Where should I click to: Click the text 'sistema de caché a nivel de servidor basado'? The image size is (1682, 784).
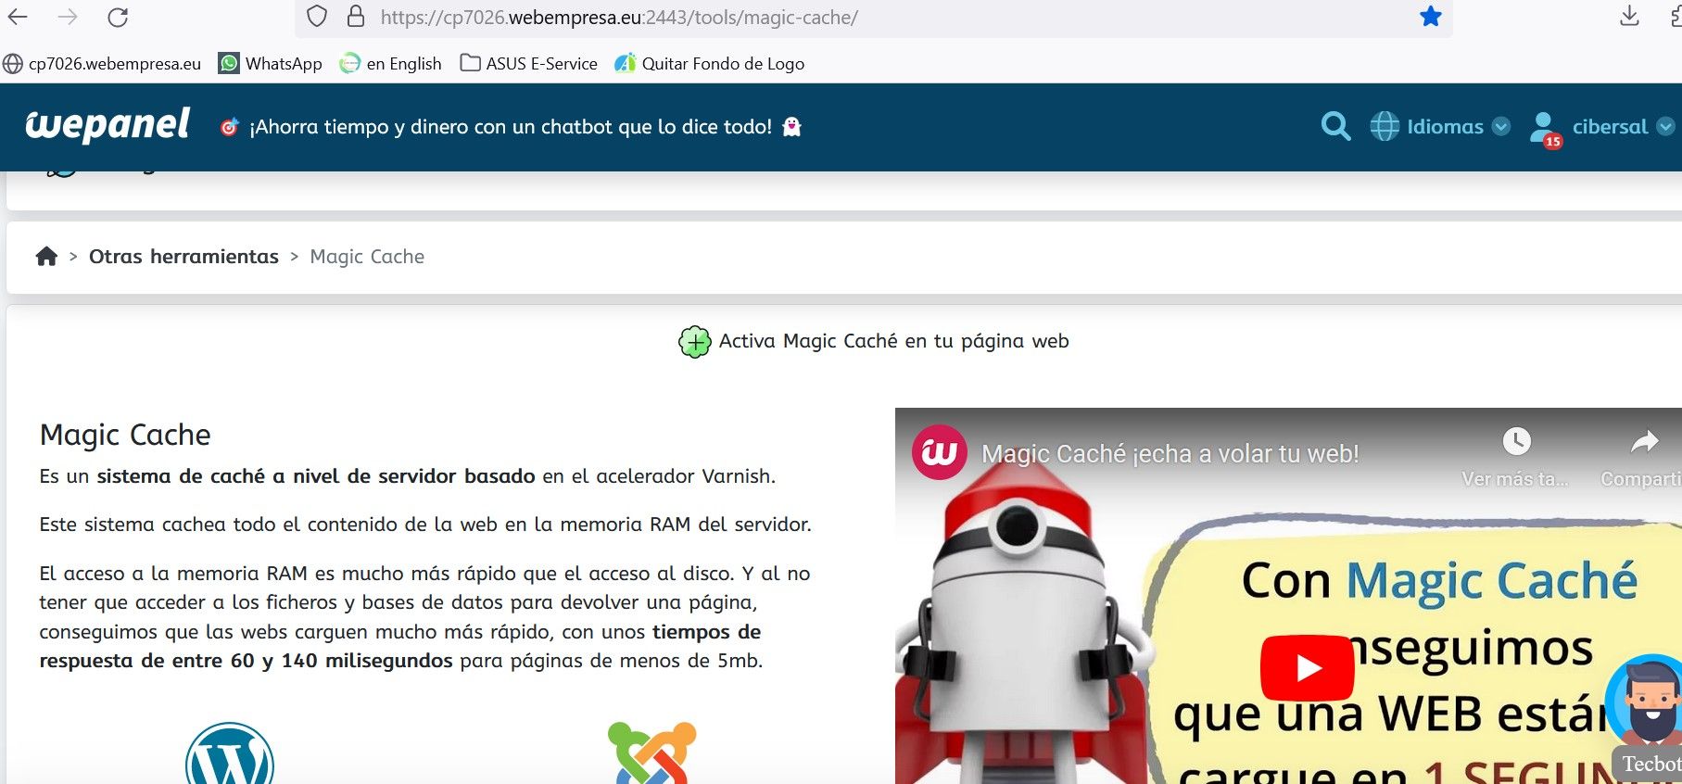(x=316, y=476)
